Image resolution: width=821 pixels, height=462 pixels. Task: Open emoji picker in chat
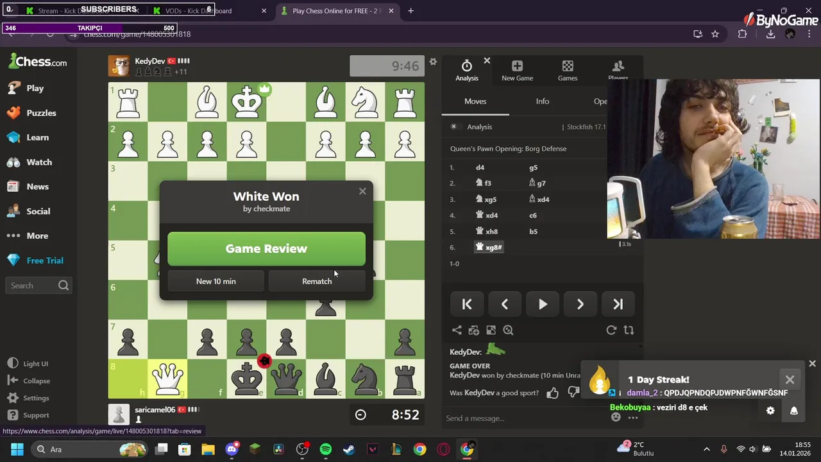pyautogui.click(x=616, y=417)
